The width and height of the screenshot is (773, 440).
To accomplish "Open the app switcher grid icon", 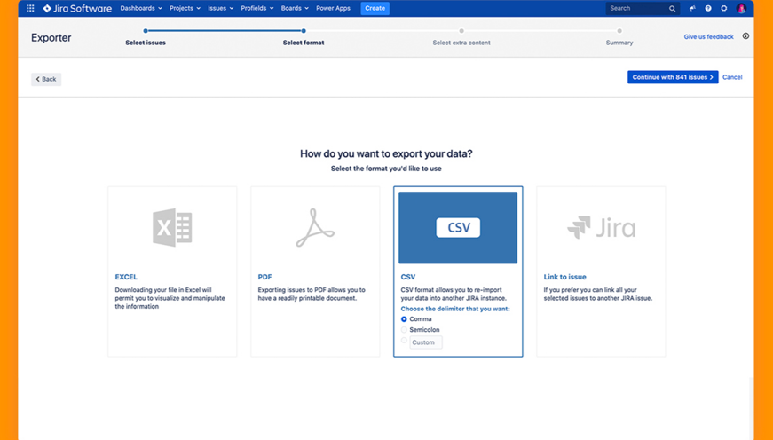I will click(x=30, y=8).
